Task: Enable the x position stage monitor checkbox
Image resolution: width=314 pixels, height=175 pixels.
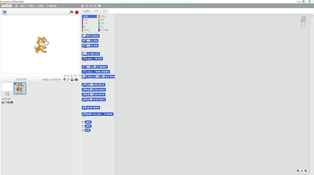Action: coord(82,122)
